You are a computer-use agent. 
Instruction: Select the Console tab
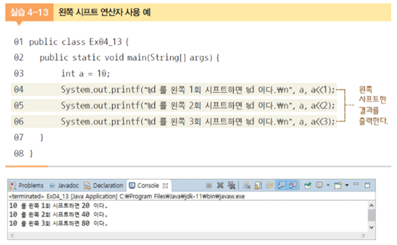pos(148,186)
